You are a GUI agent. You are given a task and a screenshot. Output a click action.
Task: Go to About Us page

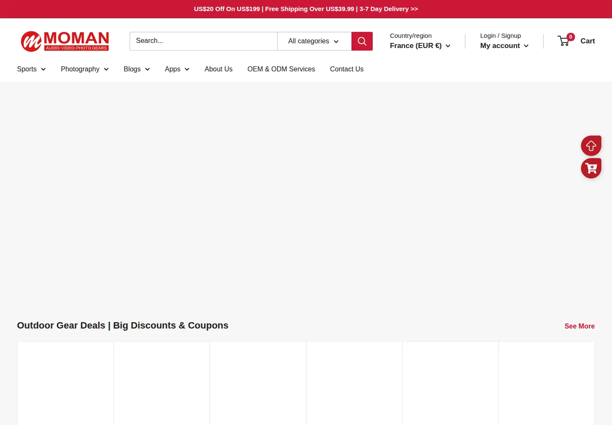(x=218, y=69)
